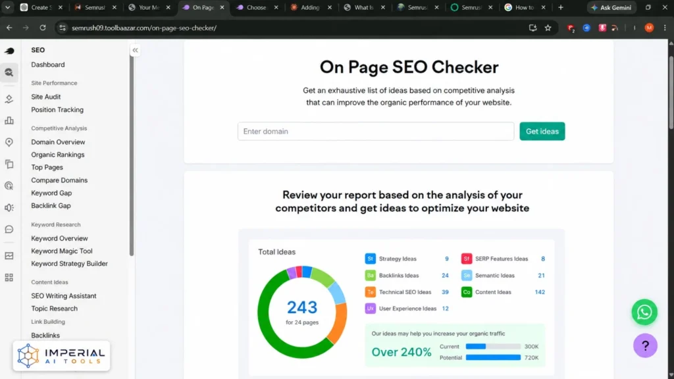Click the User Experience Ideas Ux icon
Screen dimensions: 674x379
click(370, 309)
